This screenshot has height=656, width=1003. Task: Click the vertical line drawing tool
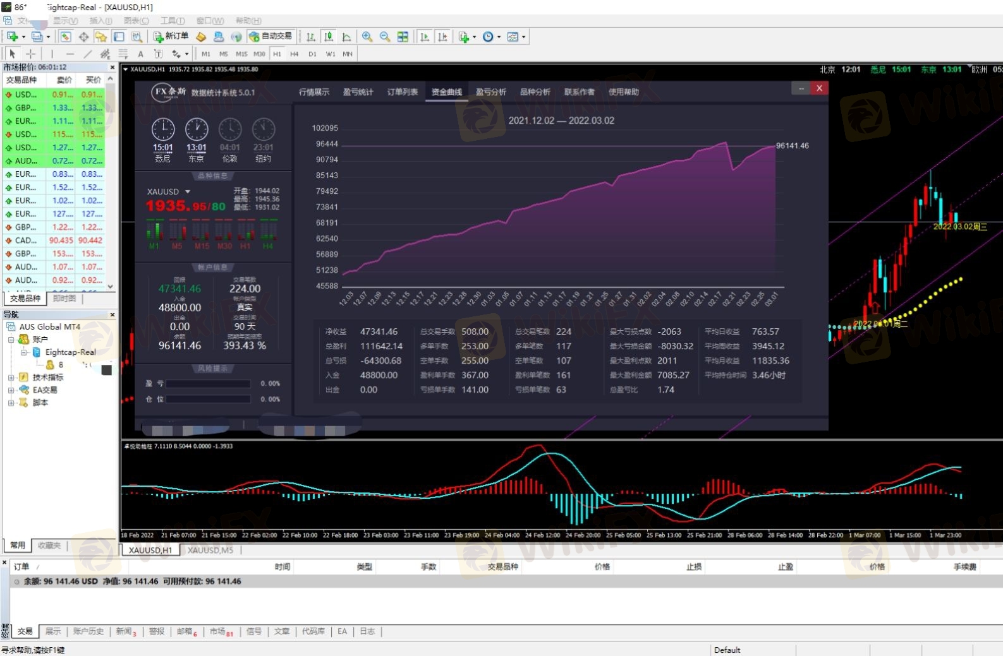click(x=52, y=54)
